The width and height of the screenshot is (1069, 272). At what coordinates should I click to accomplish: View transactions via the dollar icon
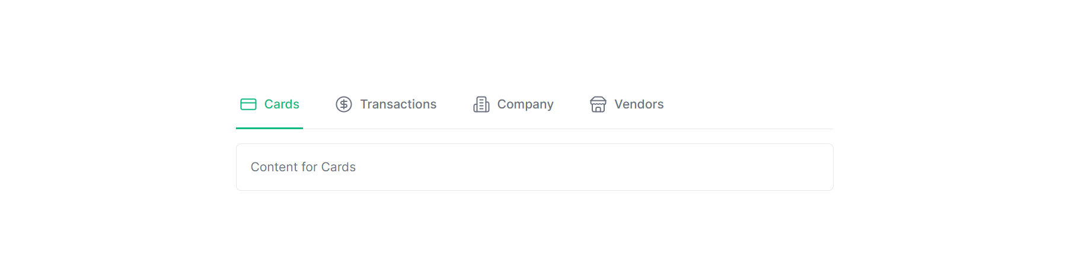pyautogui.click(x=344, y=104)
